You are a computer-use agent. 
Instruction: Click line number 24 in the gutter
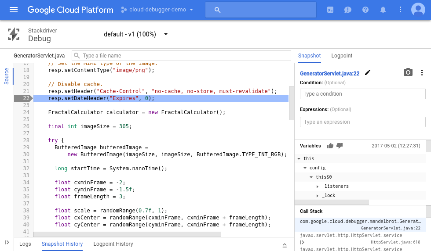26,112
